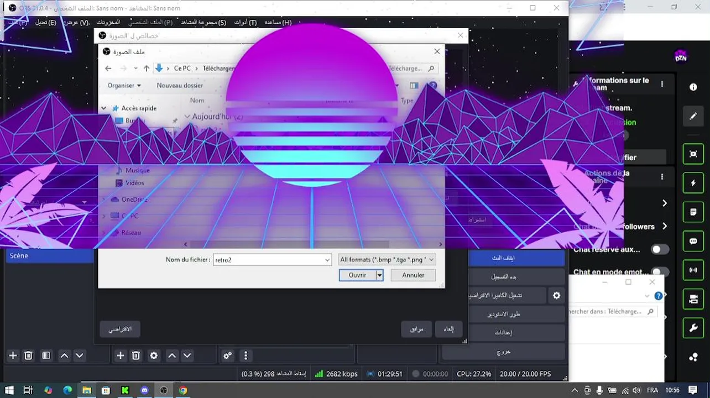
Task: Open the (T) أدوات menu
Action: click(x=245, y=22)
